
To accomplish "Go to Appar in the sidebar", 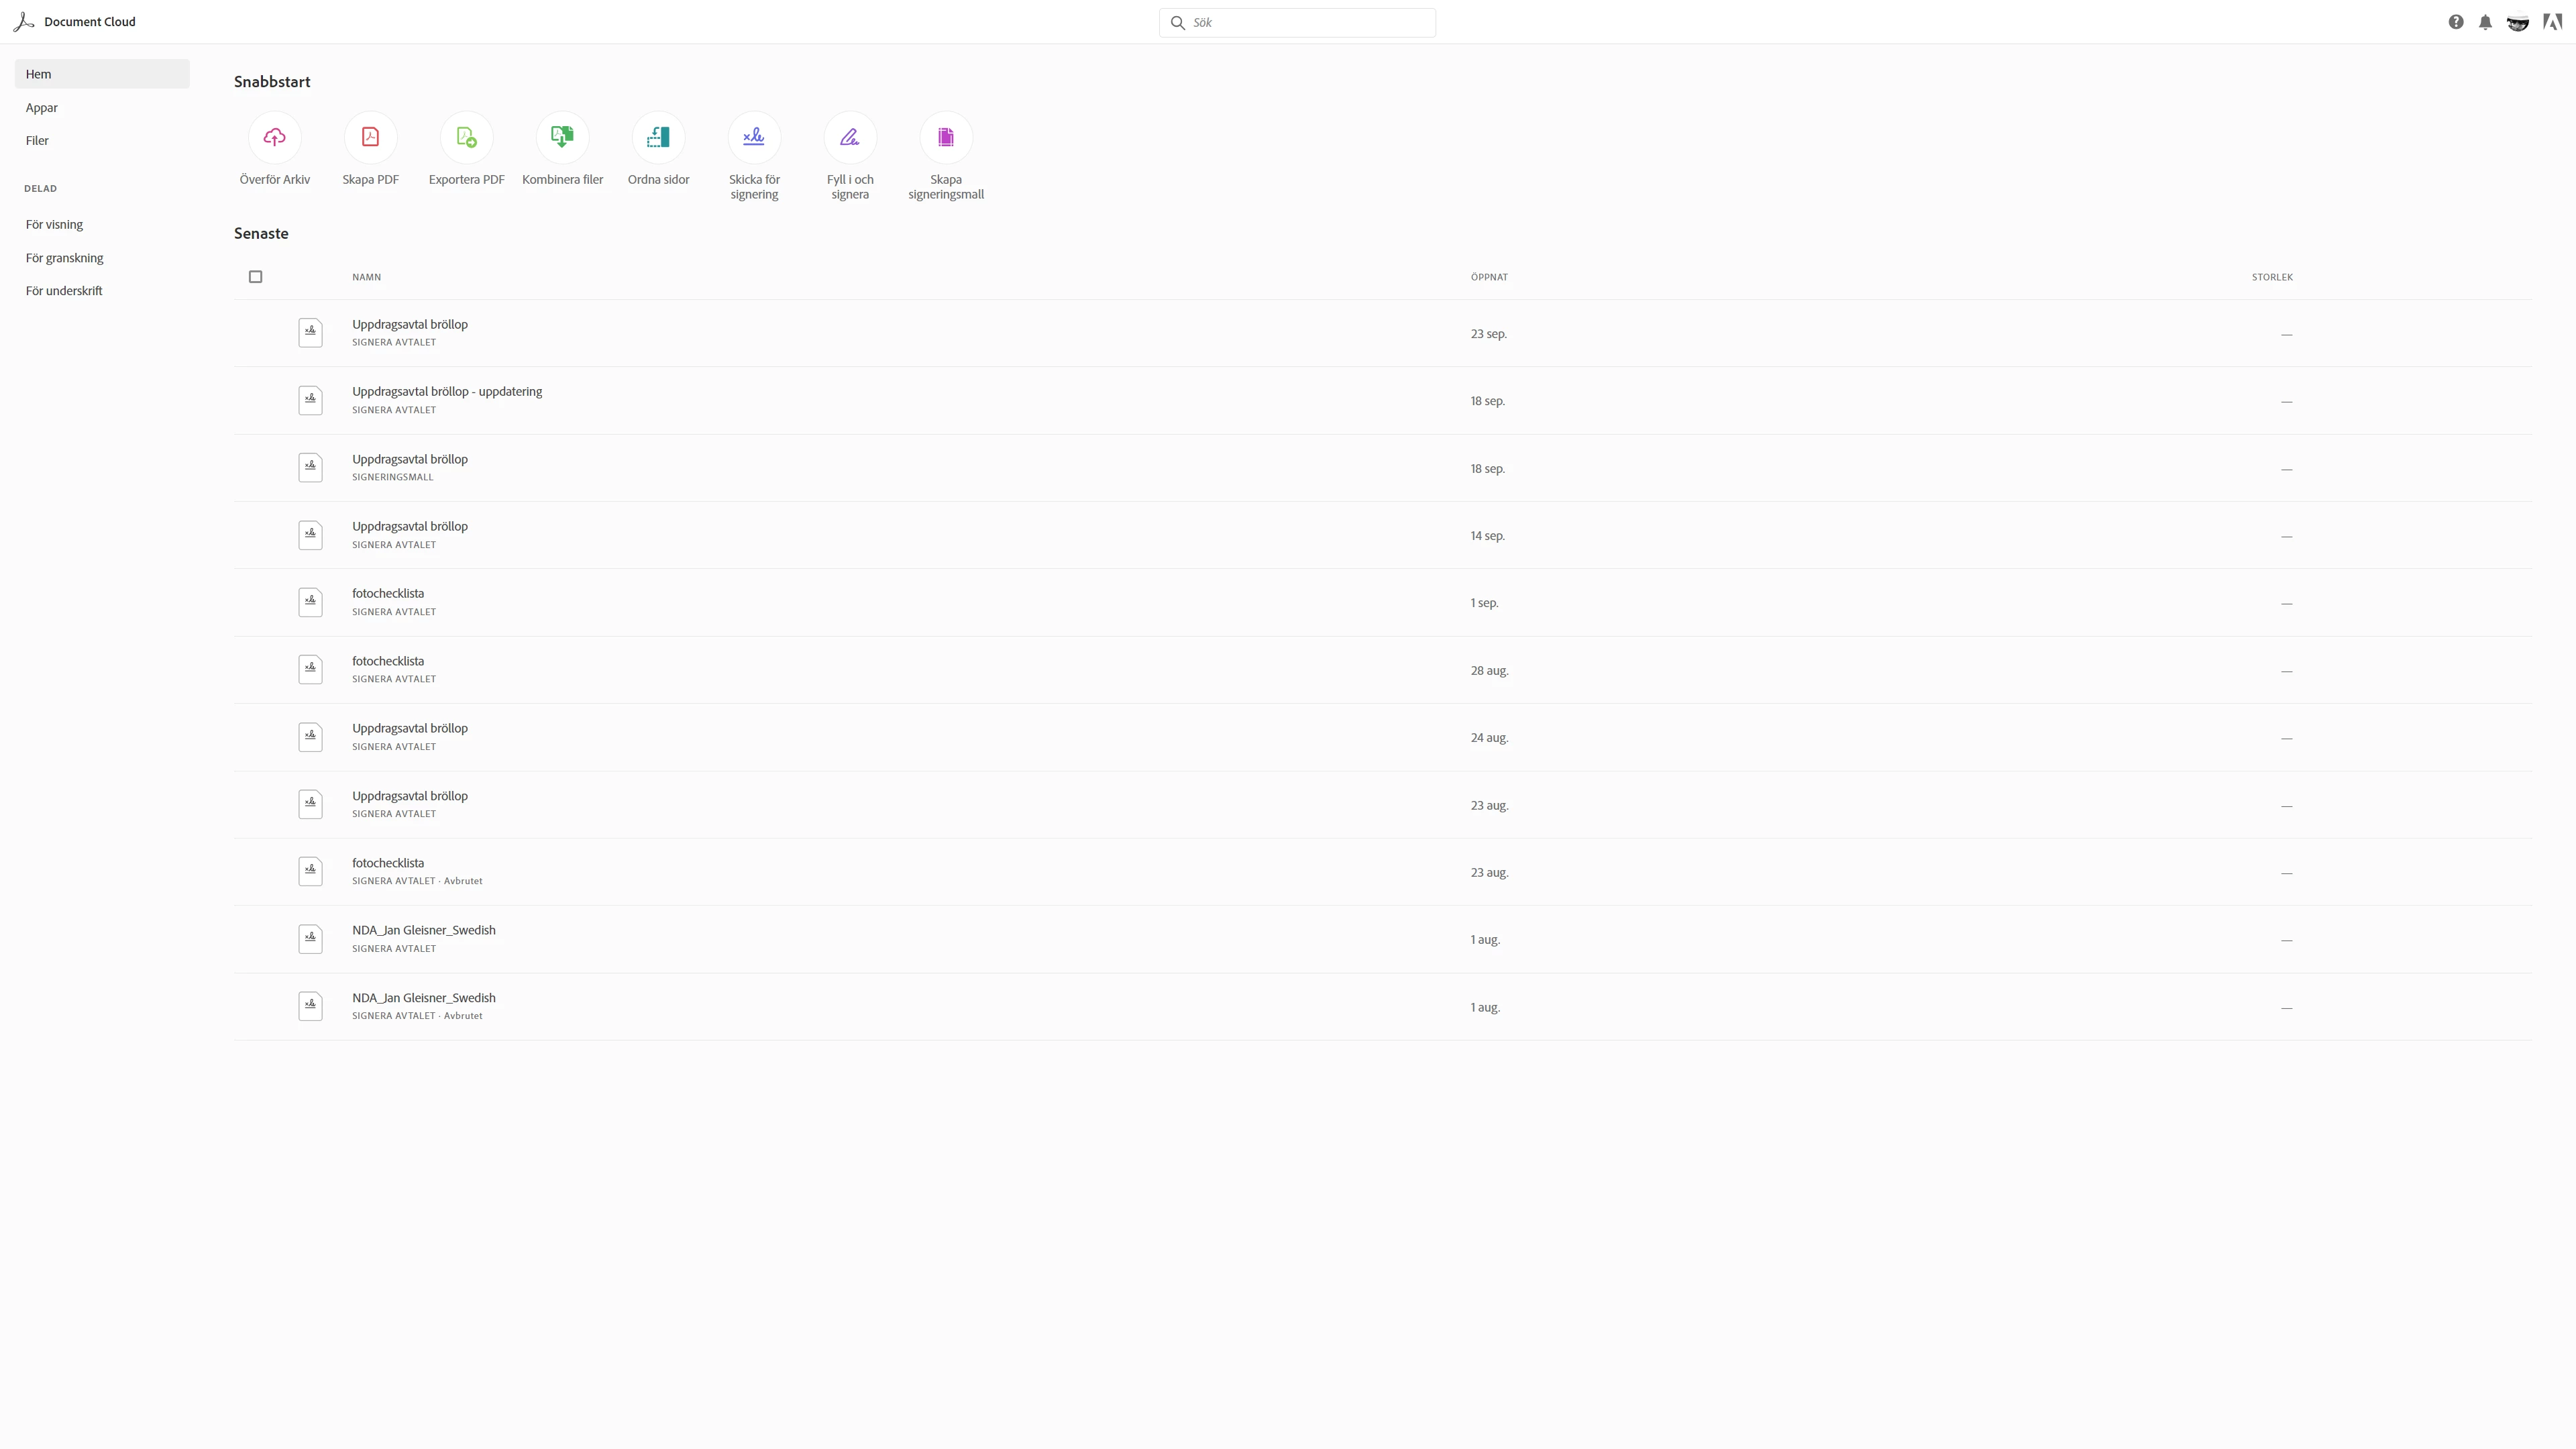I will click(x=42, y=108).
